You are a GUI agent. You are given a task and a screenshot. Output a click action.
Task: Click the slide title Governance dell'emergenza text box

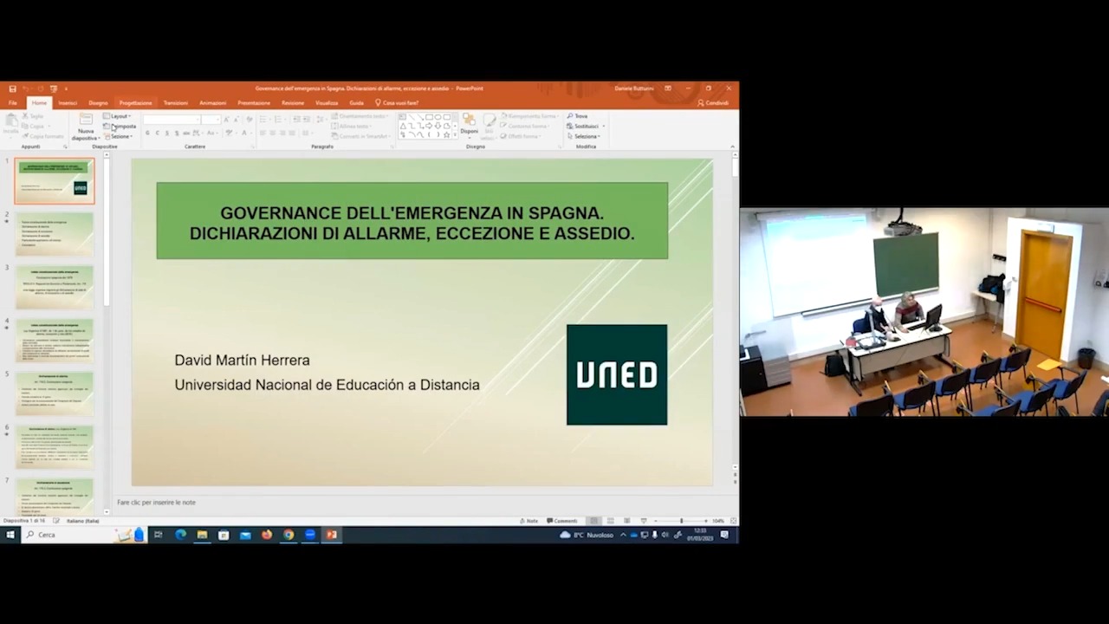point(412,221)
